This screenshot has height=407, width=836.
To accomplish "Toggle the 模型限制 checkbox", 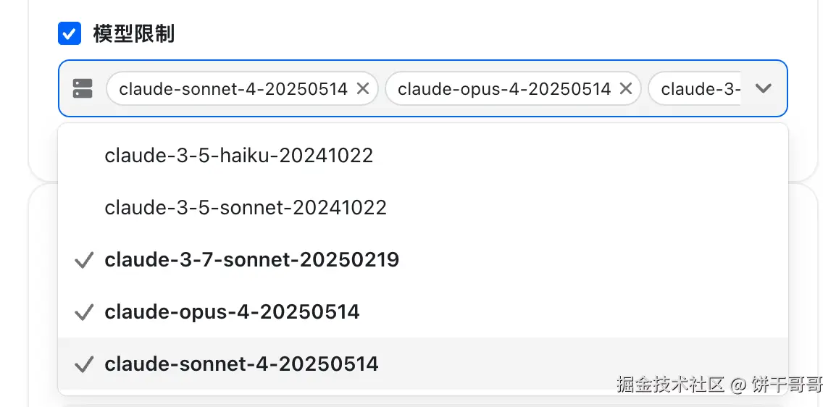I will click(70, 33).
